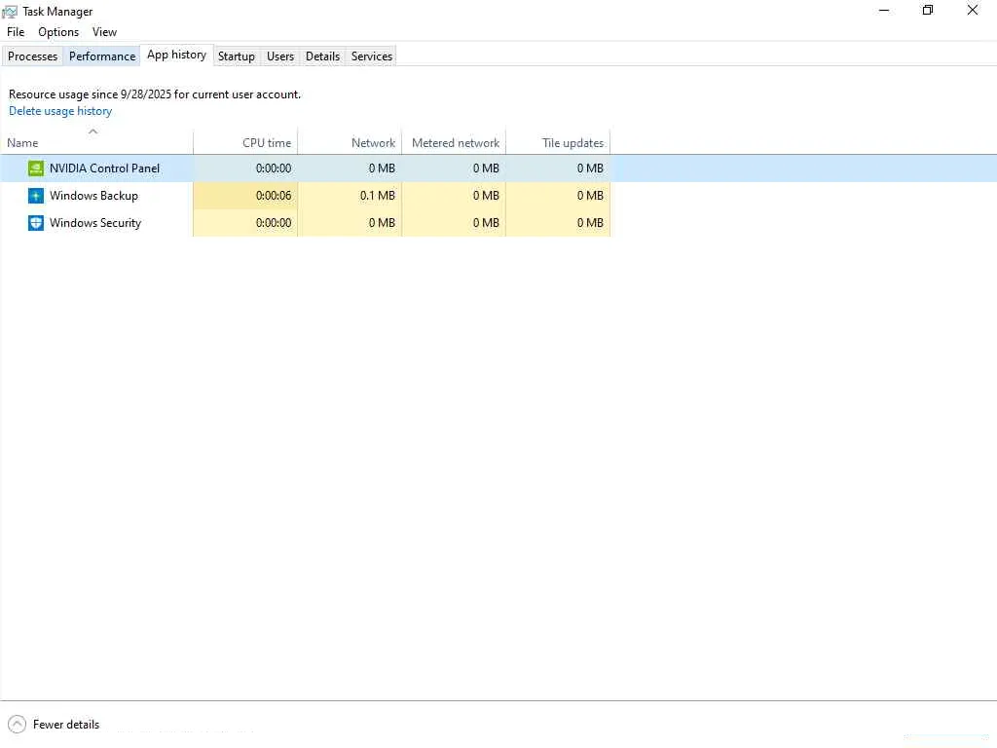Click the Fewer details label
The image size is (997, 748).
66,724
